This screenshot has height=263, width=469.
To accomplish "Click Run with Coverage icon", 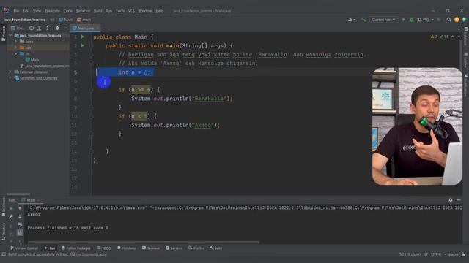I will [x=419, y=20].
